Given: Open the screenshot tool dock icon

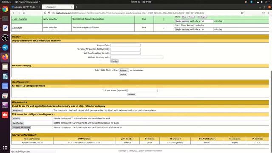Looking at the screenshot, I should point(5,86).
